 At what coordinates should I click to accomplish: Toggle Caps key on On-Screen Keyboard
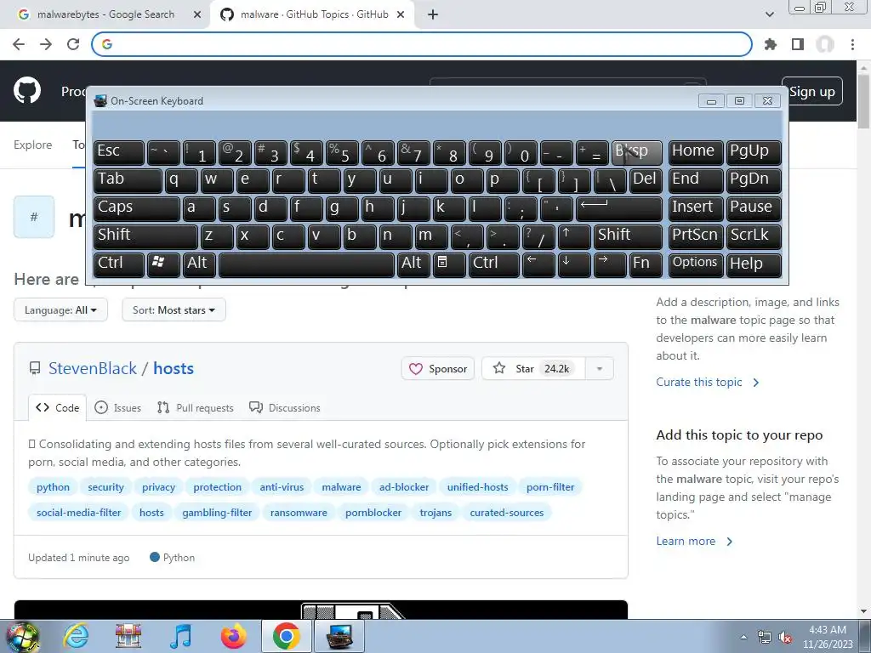click(136, 208)
